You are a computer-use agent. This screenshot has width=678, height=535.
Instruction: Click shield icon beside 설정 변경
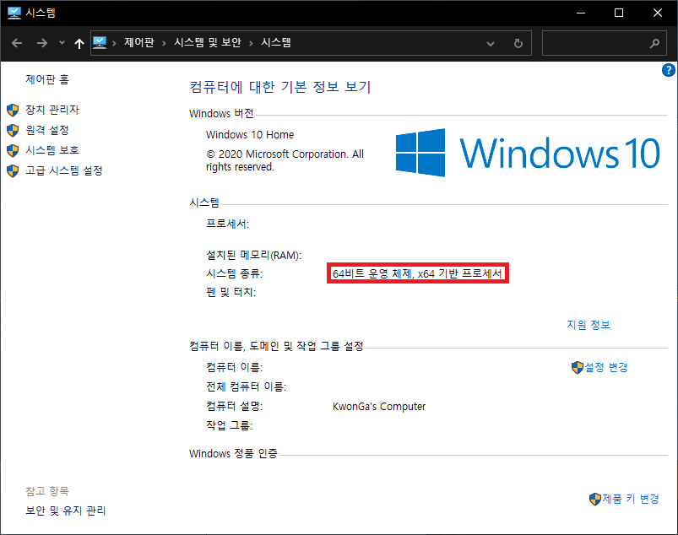578,368
